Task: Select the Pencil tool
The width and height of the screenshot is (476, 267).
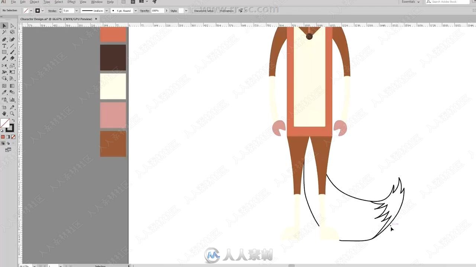Action: pyautogui.click(x=4, y=58)
